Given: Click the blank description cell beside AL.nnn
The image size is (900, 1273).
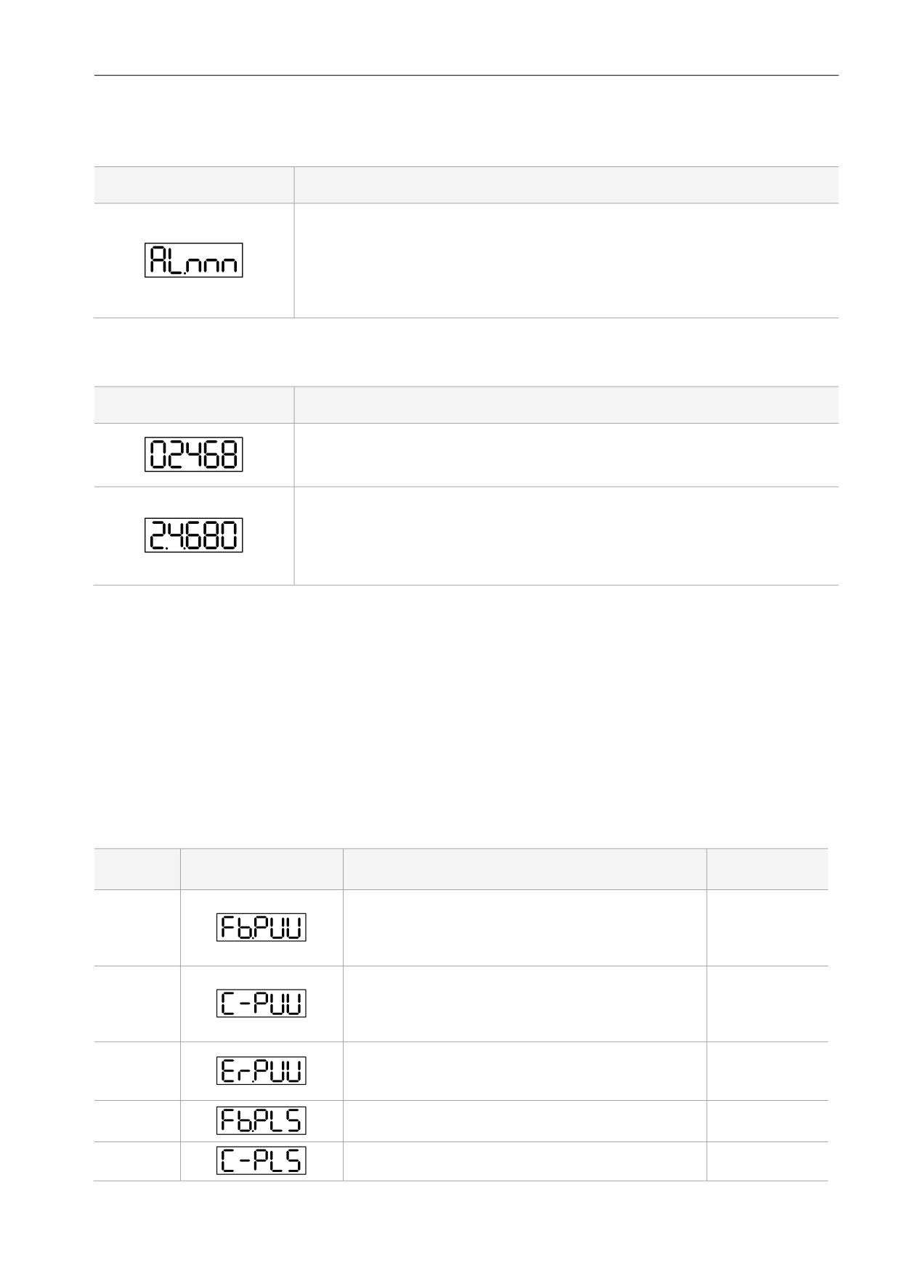Looking at the screenshot, I should 566,260.
